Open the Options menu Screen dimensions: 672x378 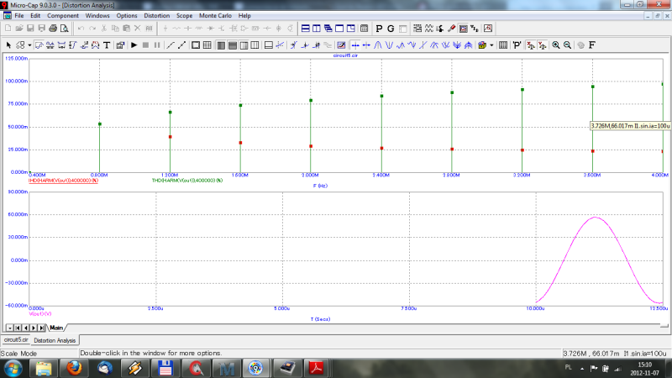[127, 15]
